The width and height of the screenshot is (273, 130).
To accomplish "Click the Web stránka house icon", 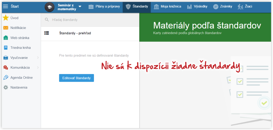I will 6,38.
